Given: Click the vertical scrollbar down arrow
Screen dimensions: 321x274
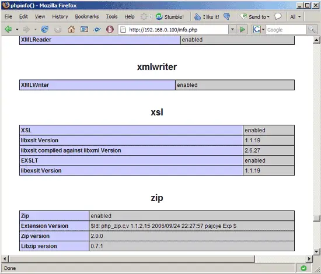Looking at the screenshot, I should [x=316, y=251].
